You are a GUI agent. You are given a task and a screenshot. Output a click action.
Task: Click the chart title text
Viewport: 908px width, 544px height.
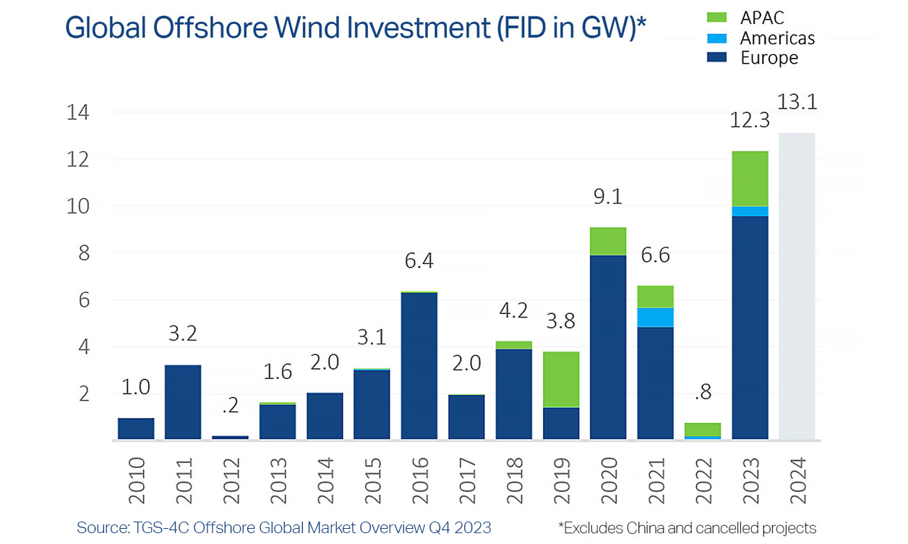coord(356,27)
